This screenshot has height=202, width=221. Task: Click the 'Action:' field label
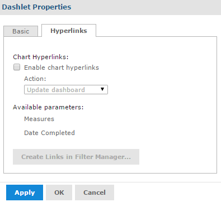coord(35,79)
